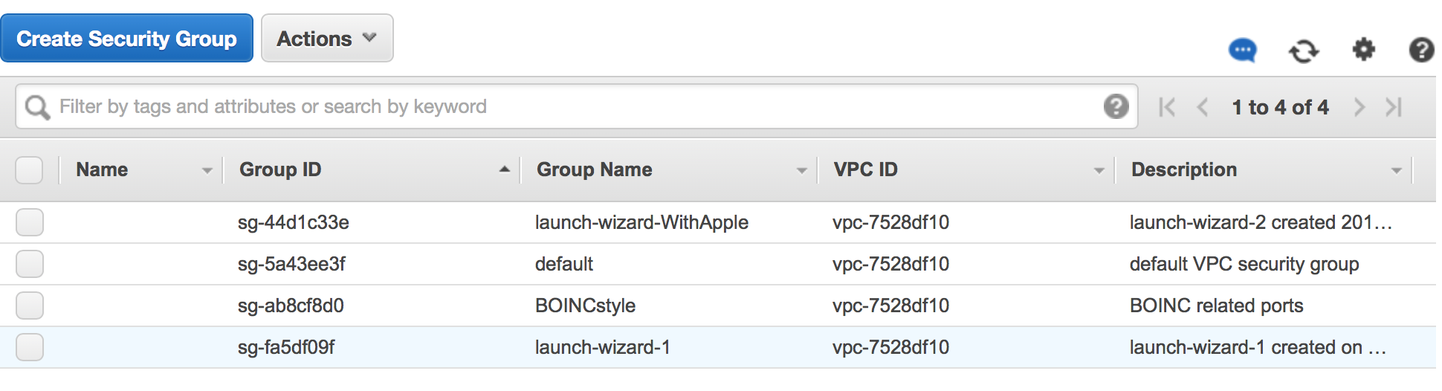Jump to last page of results
Viewport: 1442px width, 391px height.
tap(1394, 107)
